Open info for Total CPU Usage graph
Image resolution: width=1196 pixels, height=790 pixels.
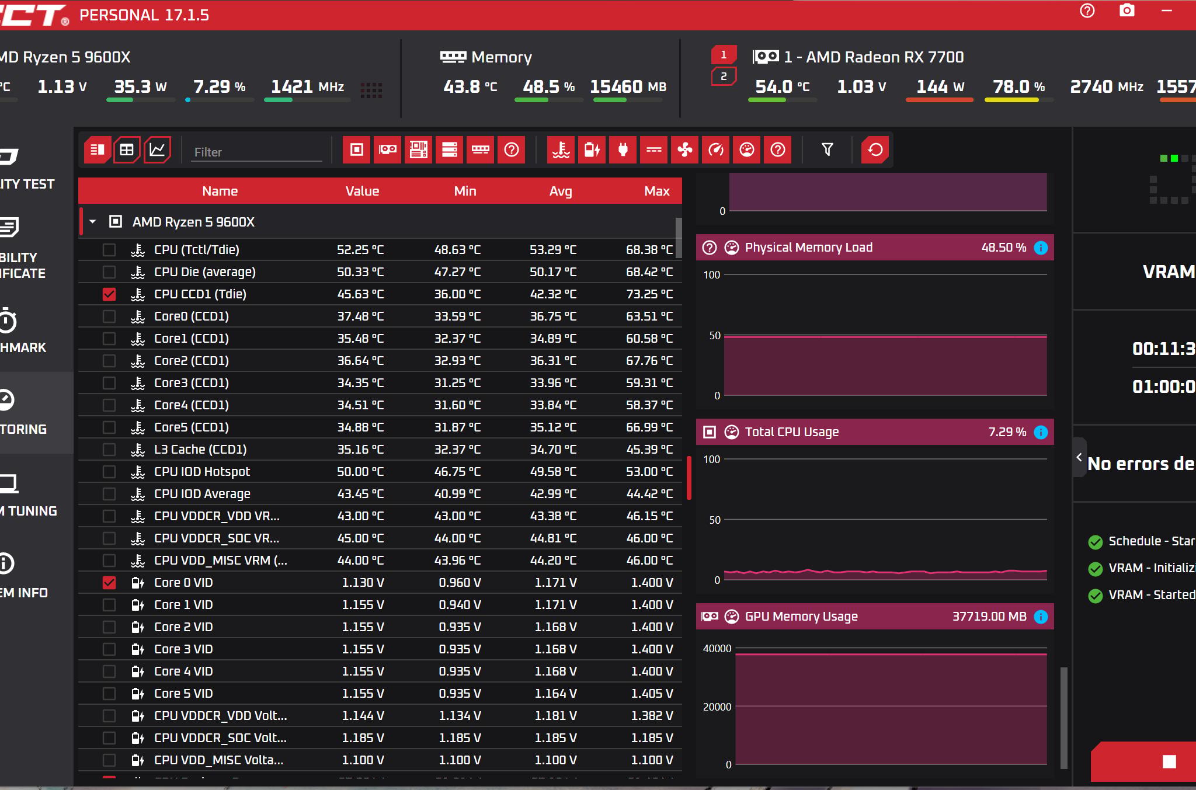pos(1041,432)
